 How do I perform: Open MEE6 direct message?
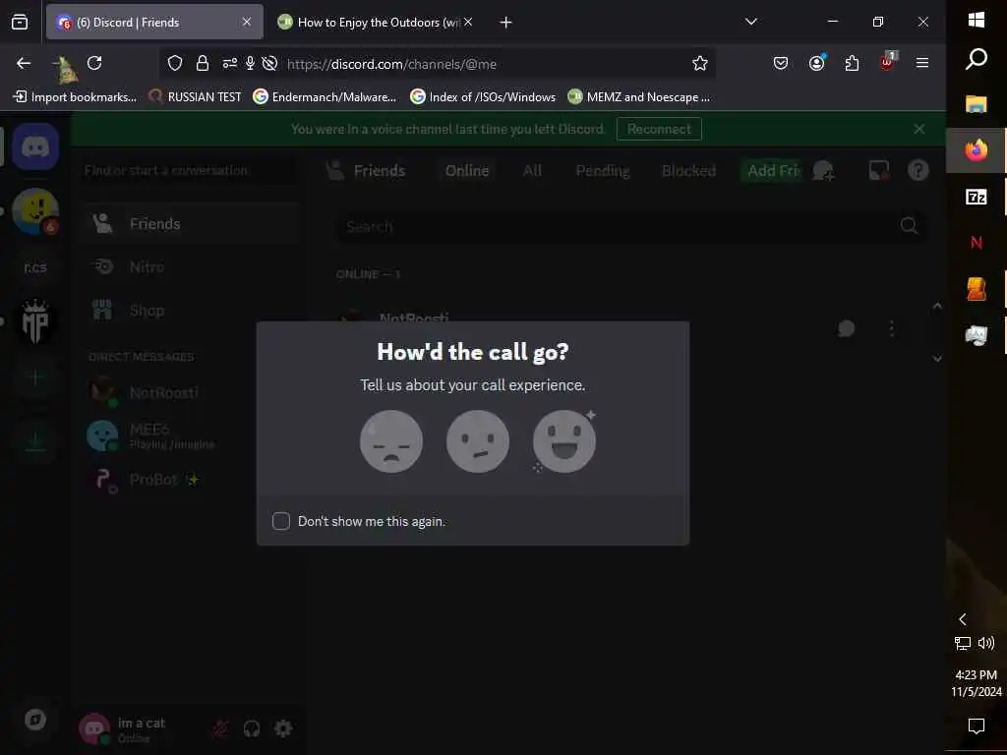pos(191,436)
